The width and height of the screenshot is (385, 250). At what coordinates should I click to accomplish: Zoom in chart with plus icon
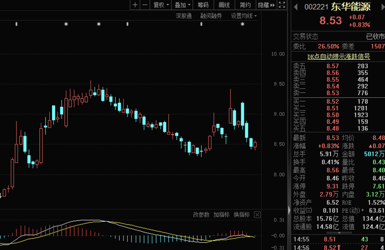[x=135, y=5]
